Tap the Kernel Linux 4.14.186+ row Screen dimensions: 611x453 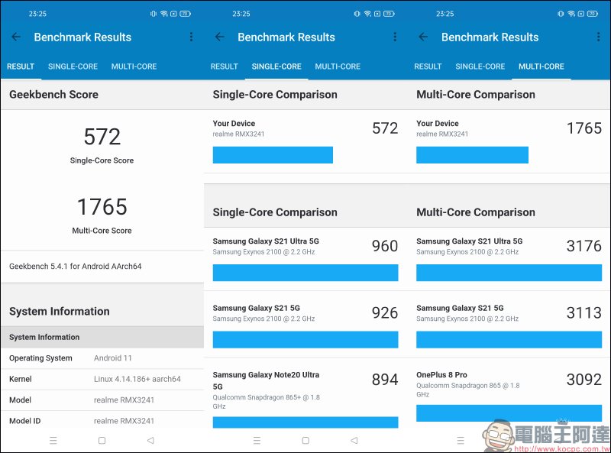[102, 380]
